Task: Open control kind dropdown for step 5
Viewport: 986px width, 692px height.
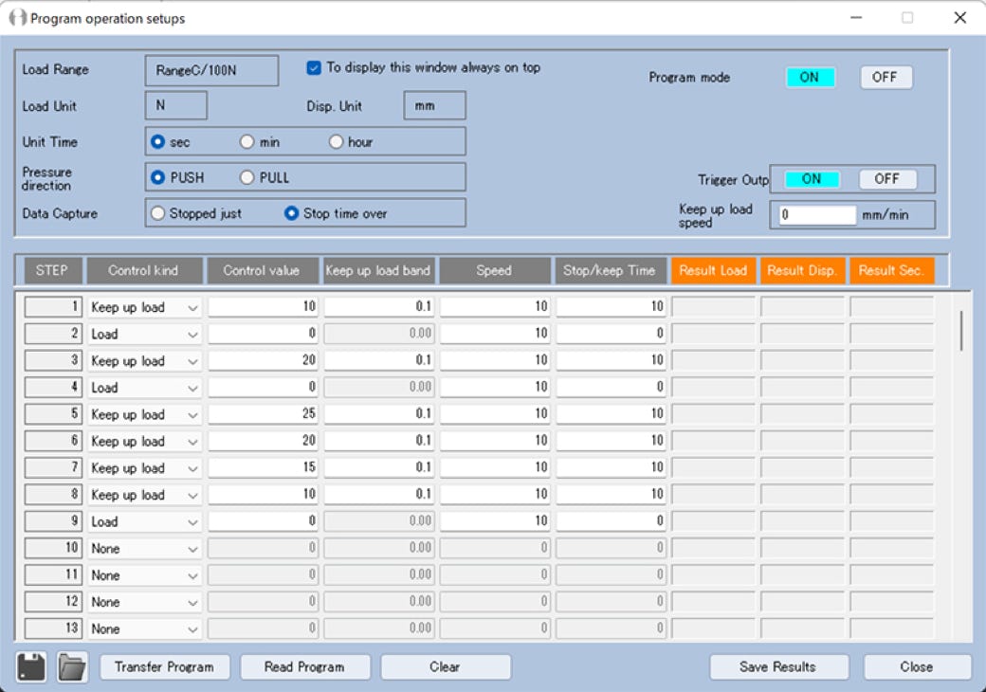Action: pos(144,415)
